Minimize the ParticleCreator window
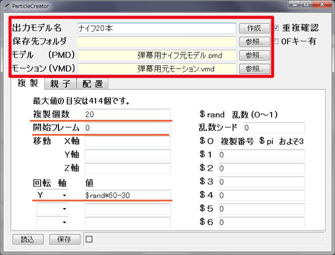This screenshot has width=335, height=255. click(x=295, y=4)
